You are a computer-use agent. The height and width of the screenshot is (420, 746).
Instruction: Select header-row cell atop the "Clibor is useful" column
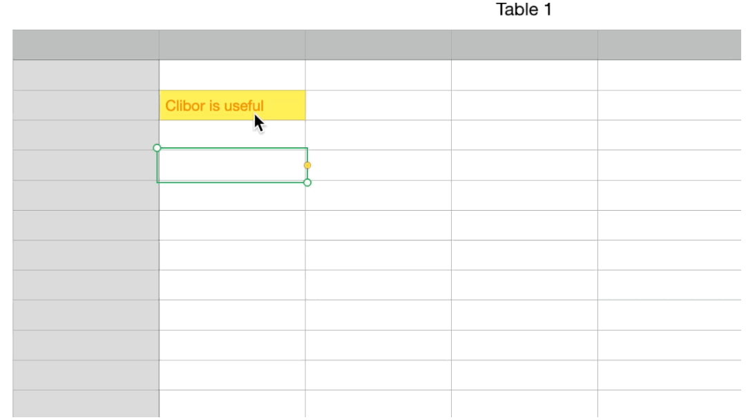tap(233, 45)
